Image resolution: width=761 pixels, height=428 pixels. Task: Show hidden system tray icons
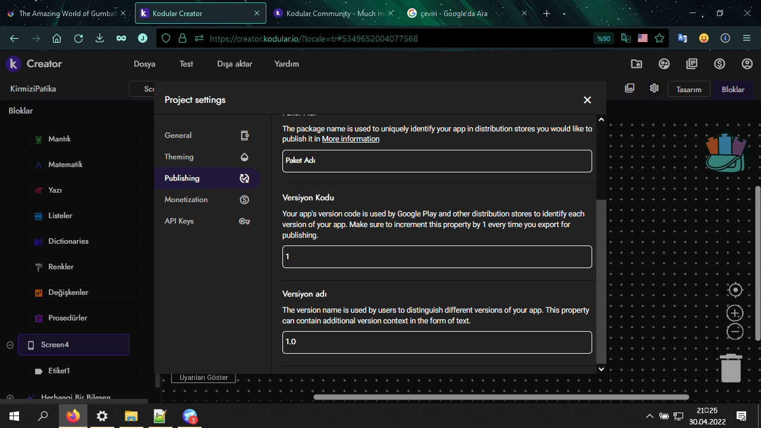pyautogui.click(x=649, y=416)
